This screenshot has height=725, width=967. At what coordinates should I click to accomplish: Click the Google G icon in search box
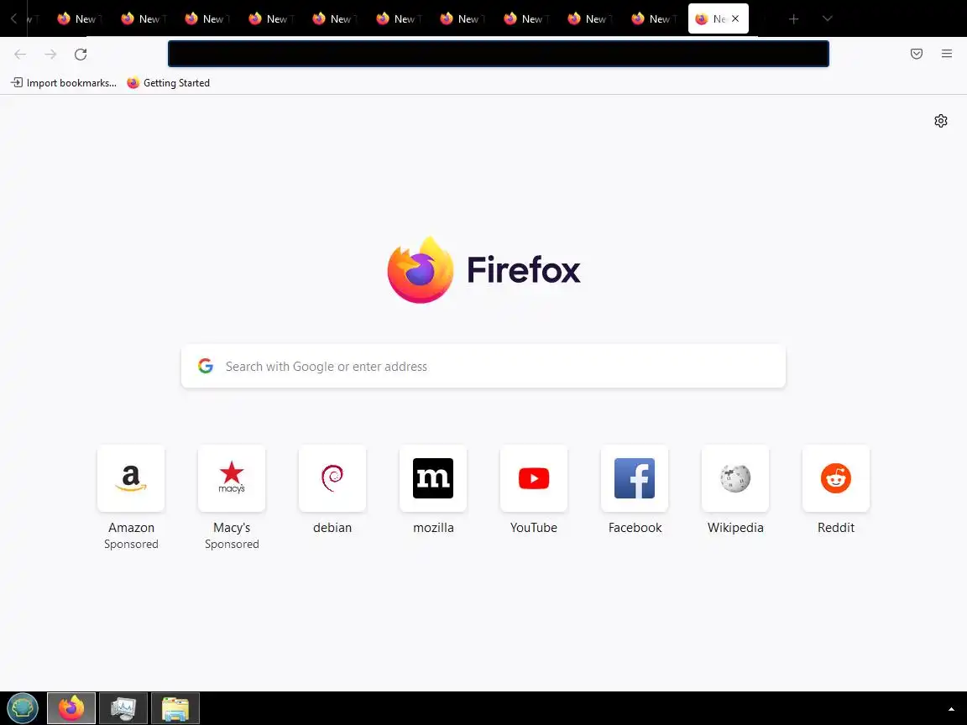(206, 366)
